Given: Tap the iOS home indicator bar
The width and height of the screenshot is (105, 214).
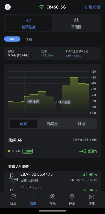Looking at the screenshot, I should (x=52, y=211).
